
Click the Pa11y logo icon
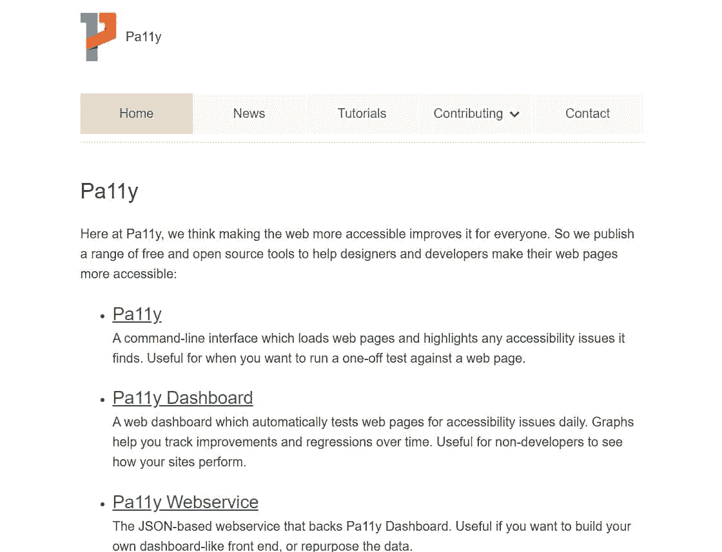click(99, 37)
